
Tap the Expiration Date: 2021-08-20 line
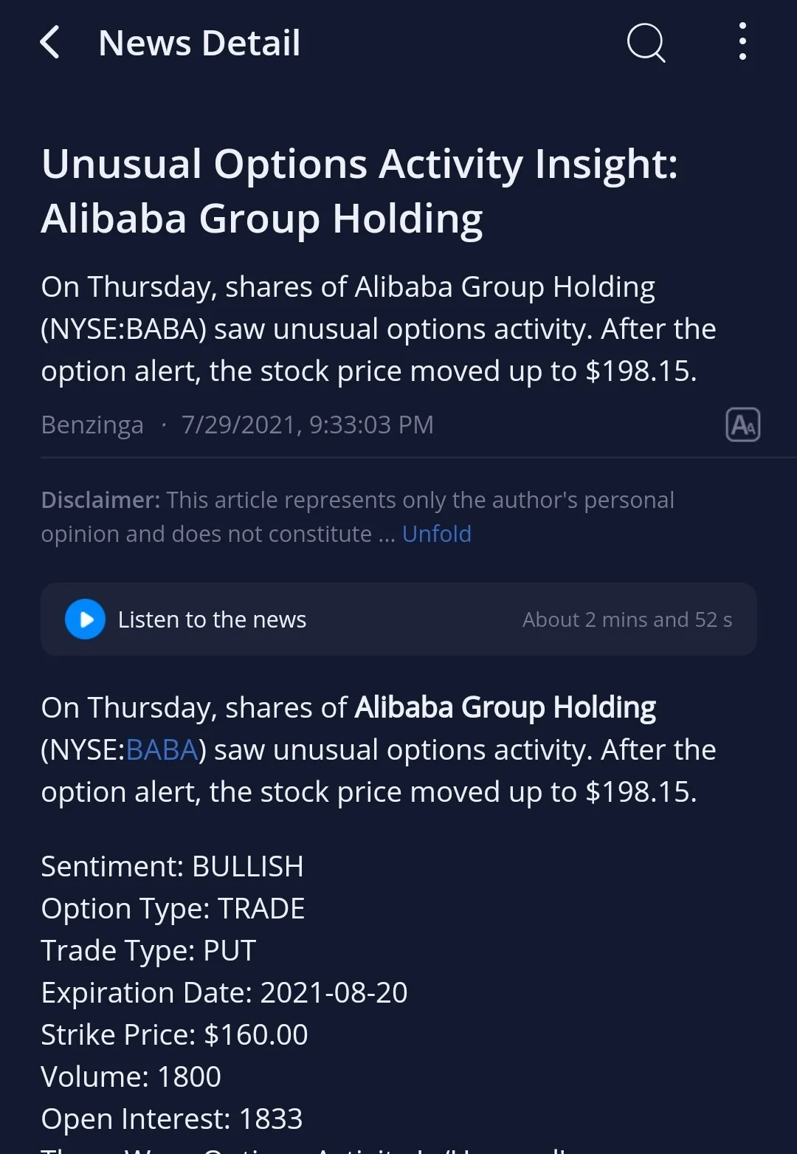224,992
